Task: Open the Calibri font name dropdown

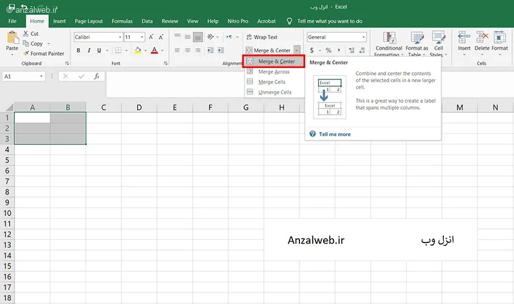Action: click(120, 37)
